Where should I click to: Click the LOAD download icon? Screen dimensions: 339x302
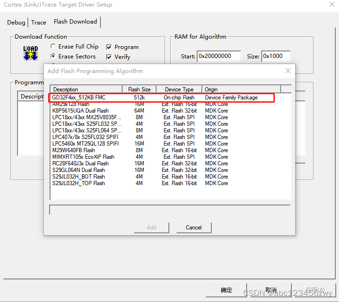31,53
